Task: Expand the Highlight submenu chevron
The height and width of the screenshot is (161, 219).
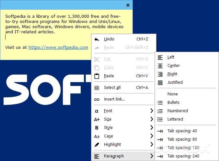Action: pyautogui.click(x=152, y=144)
